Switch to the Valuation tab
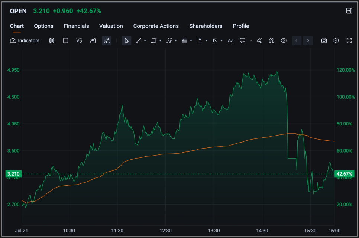This screenshot has height=238, width=359. pos(111,26)
